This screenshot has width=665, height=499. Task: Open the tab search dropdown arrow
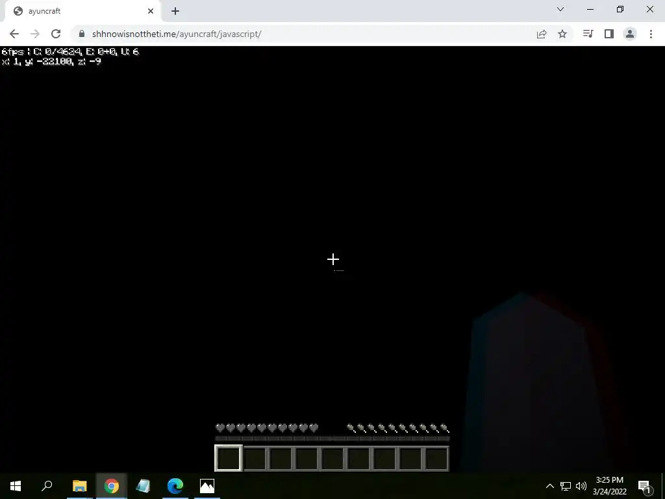click(x=560, y=9)
